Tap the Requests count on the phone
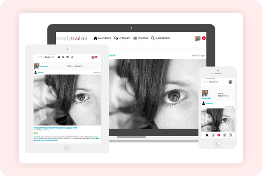Screen dimensions: 262x176 coord(223,96)
